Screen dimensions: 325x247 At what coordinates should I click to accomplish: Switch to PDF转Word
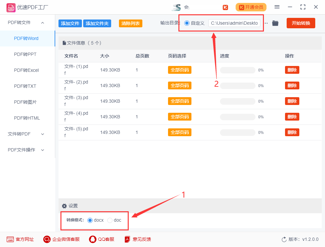[x=27, y=39]
